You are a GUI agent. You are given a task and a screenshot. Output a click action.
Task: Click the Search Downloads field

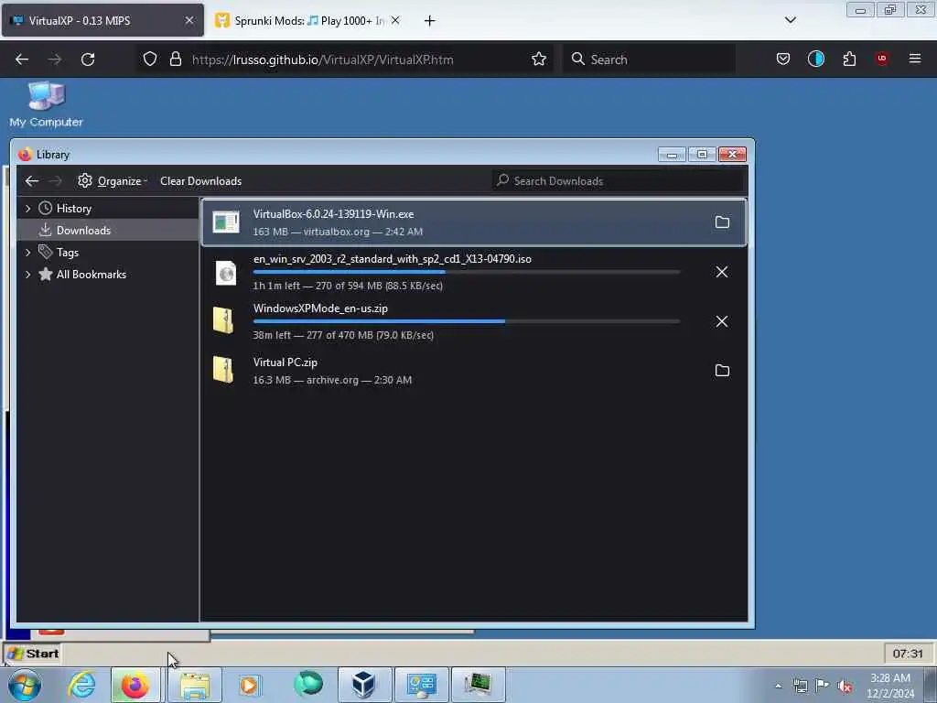pyautogui.click(x=618, y=180)
